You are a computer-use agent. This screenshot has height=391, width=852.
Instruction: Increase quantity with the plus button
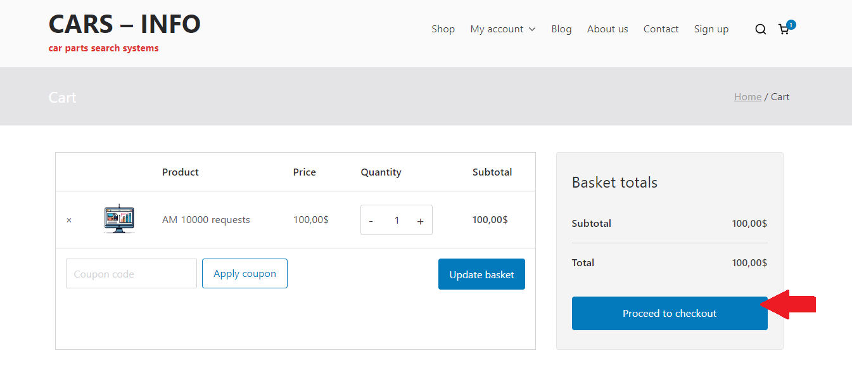click(x=420, y=221)
